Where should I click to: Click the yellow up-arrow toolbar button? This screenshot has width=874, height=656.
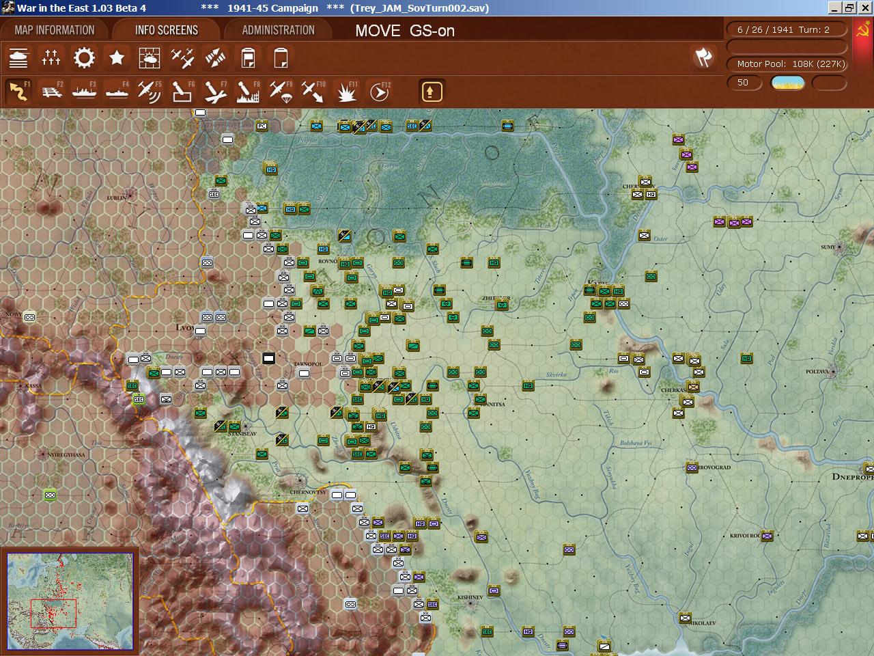[432, 92]
